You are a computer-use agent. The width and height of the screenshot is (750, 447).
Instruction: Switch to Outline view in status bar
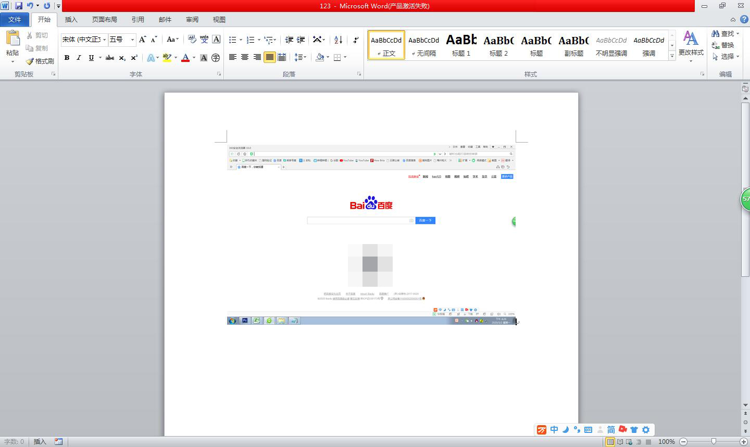(x=639, y=442)
